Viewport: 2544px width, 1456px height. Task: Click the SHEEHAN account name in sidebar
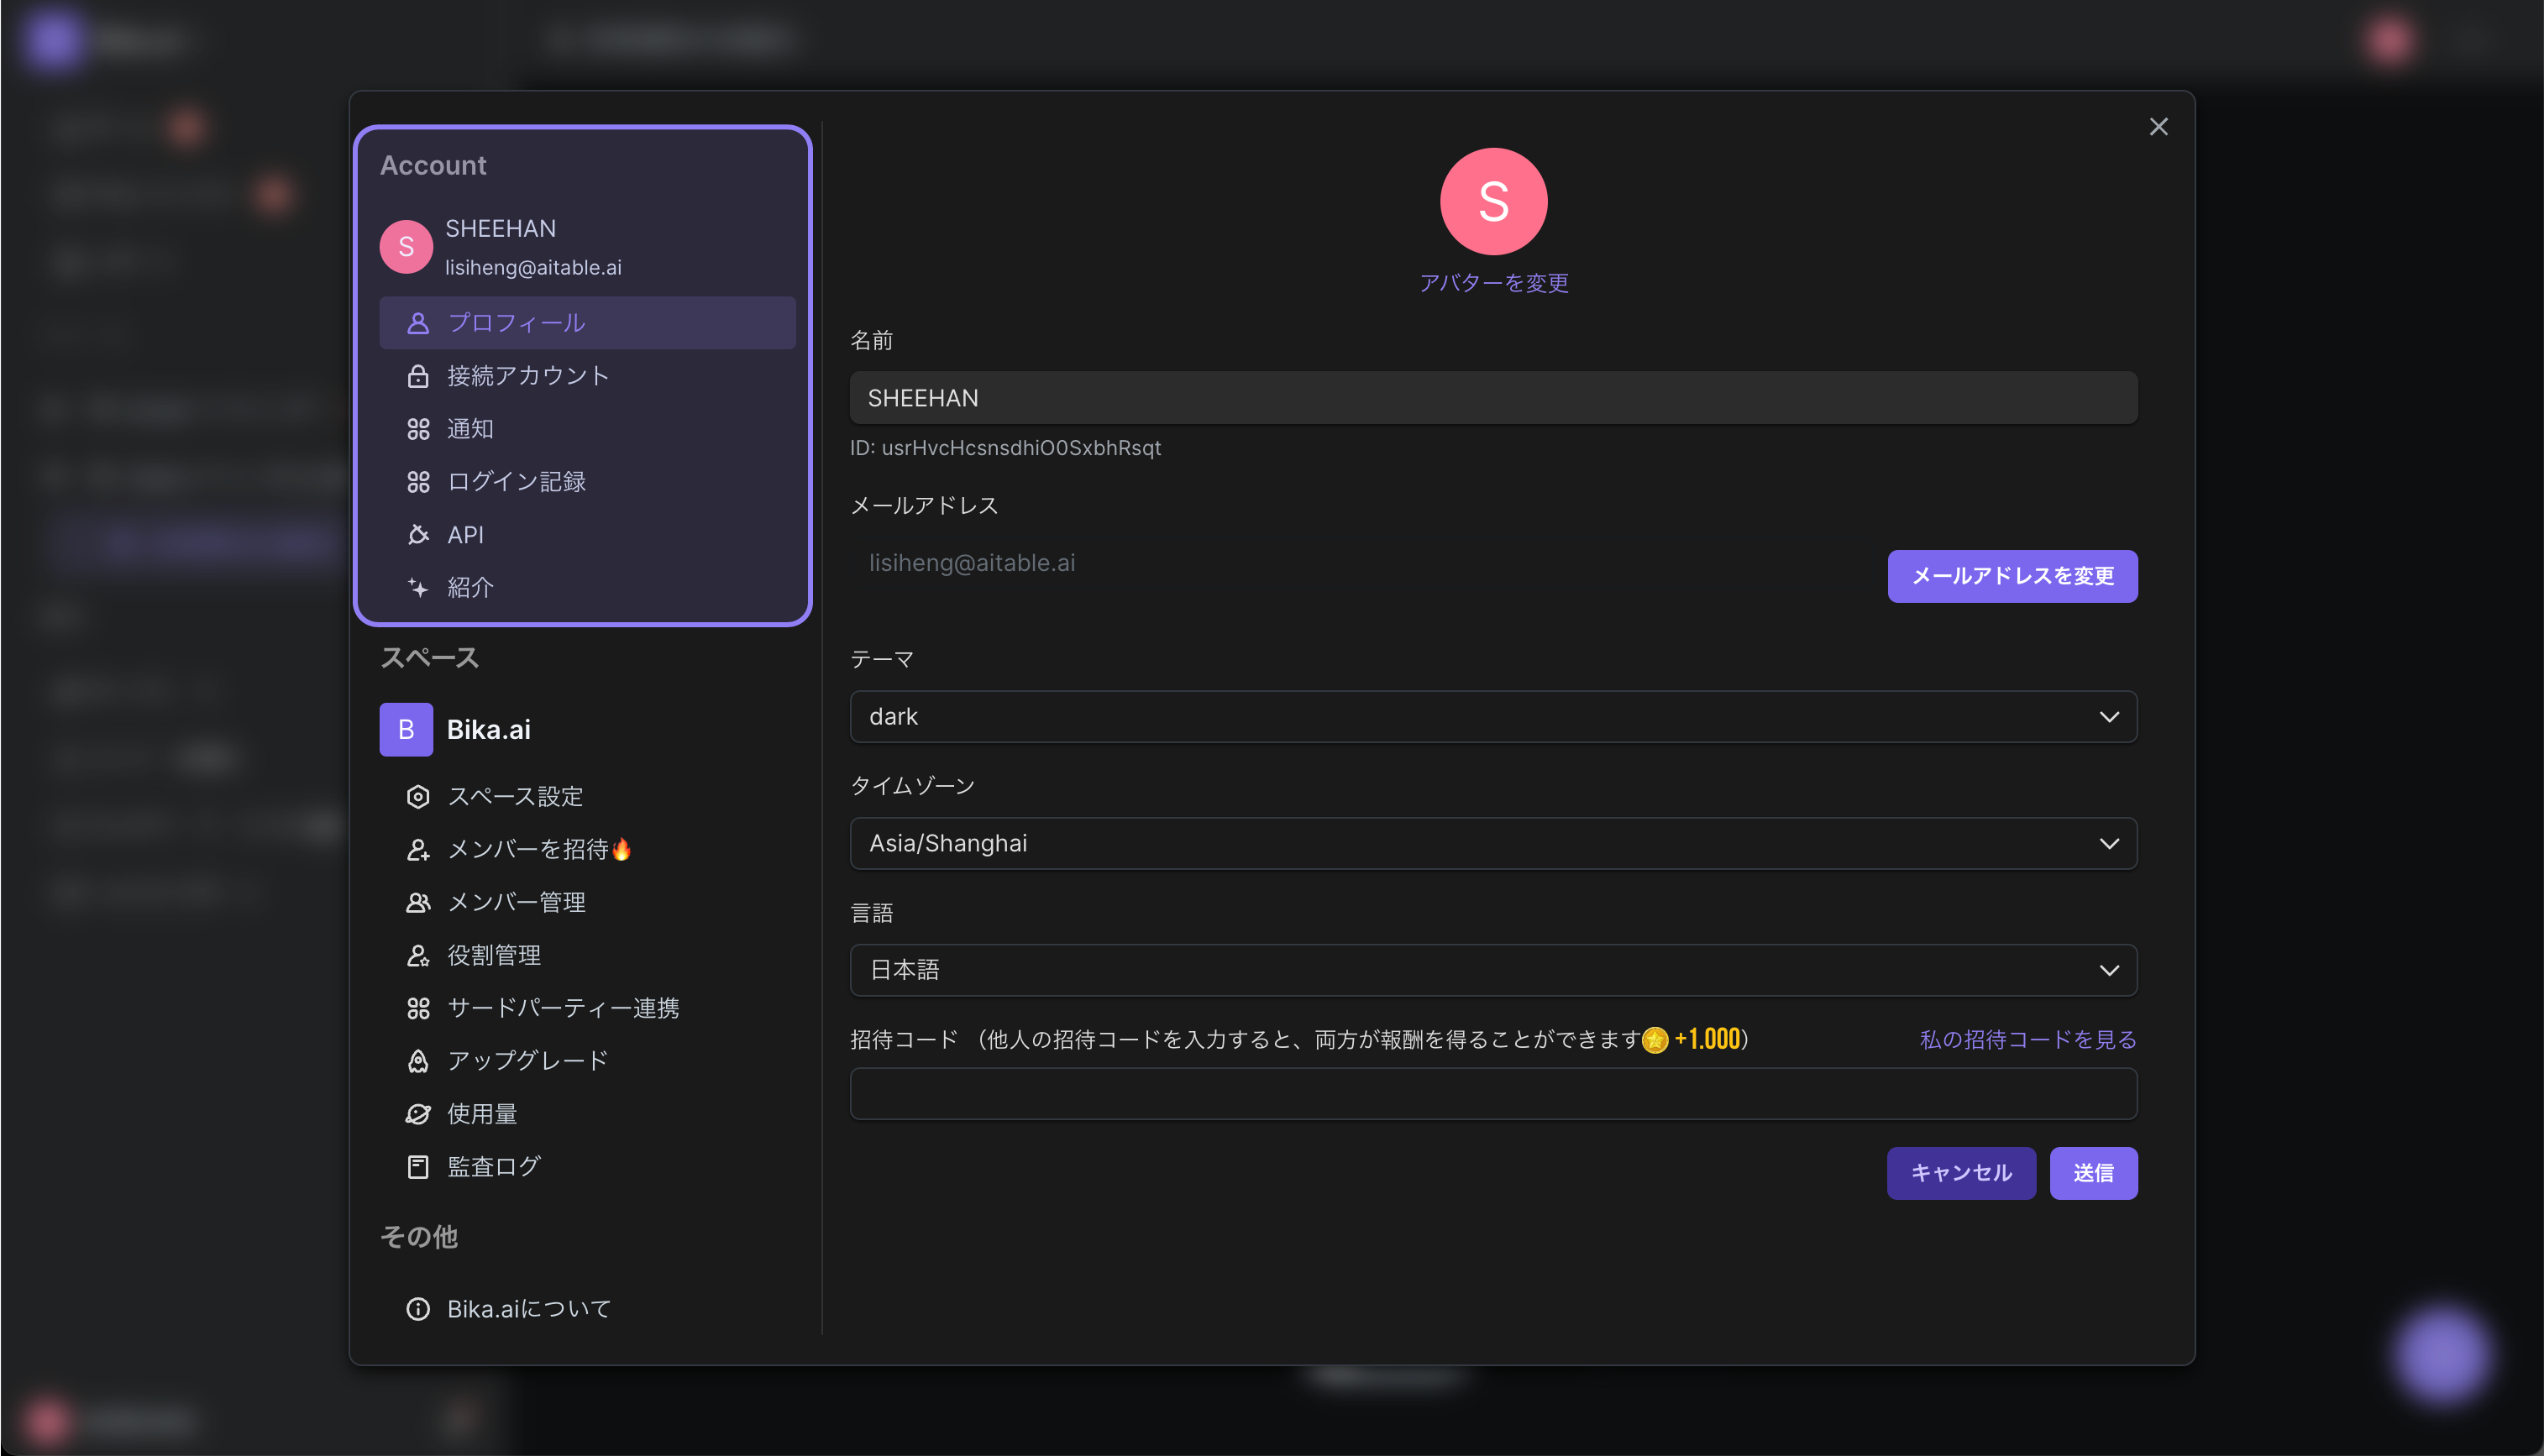(500, 229)
